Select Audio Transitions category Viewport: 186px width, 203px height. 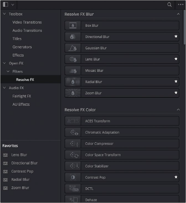pyautogui.click(x=27, y=30)
